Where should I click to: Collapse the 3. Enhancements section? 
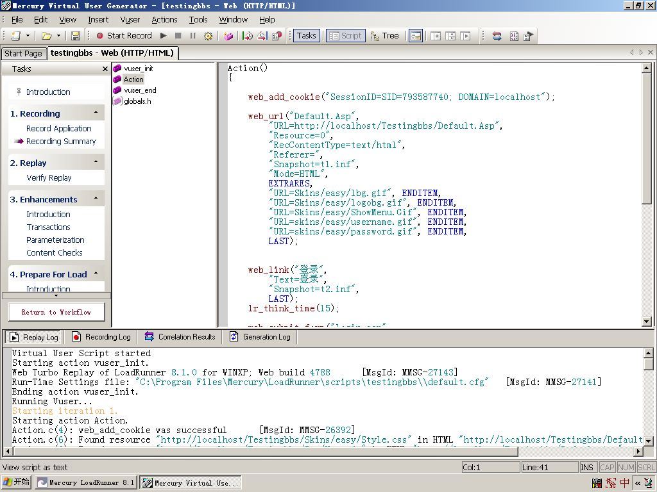(96, 198)
